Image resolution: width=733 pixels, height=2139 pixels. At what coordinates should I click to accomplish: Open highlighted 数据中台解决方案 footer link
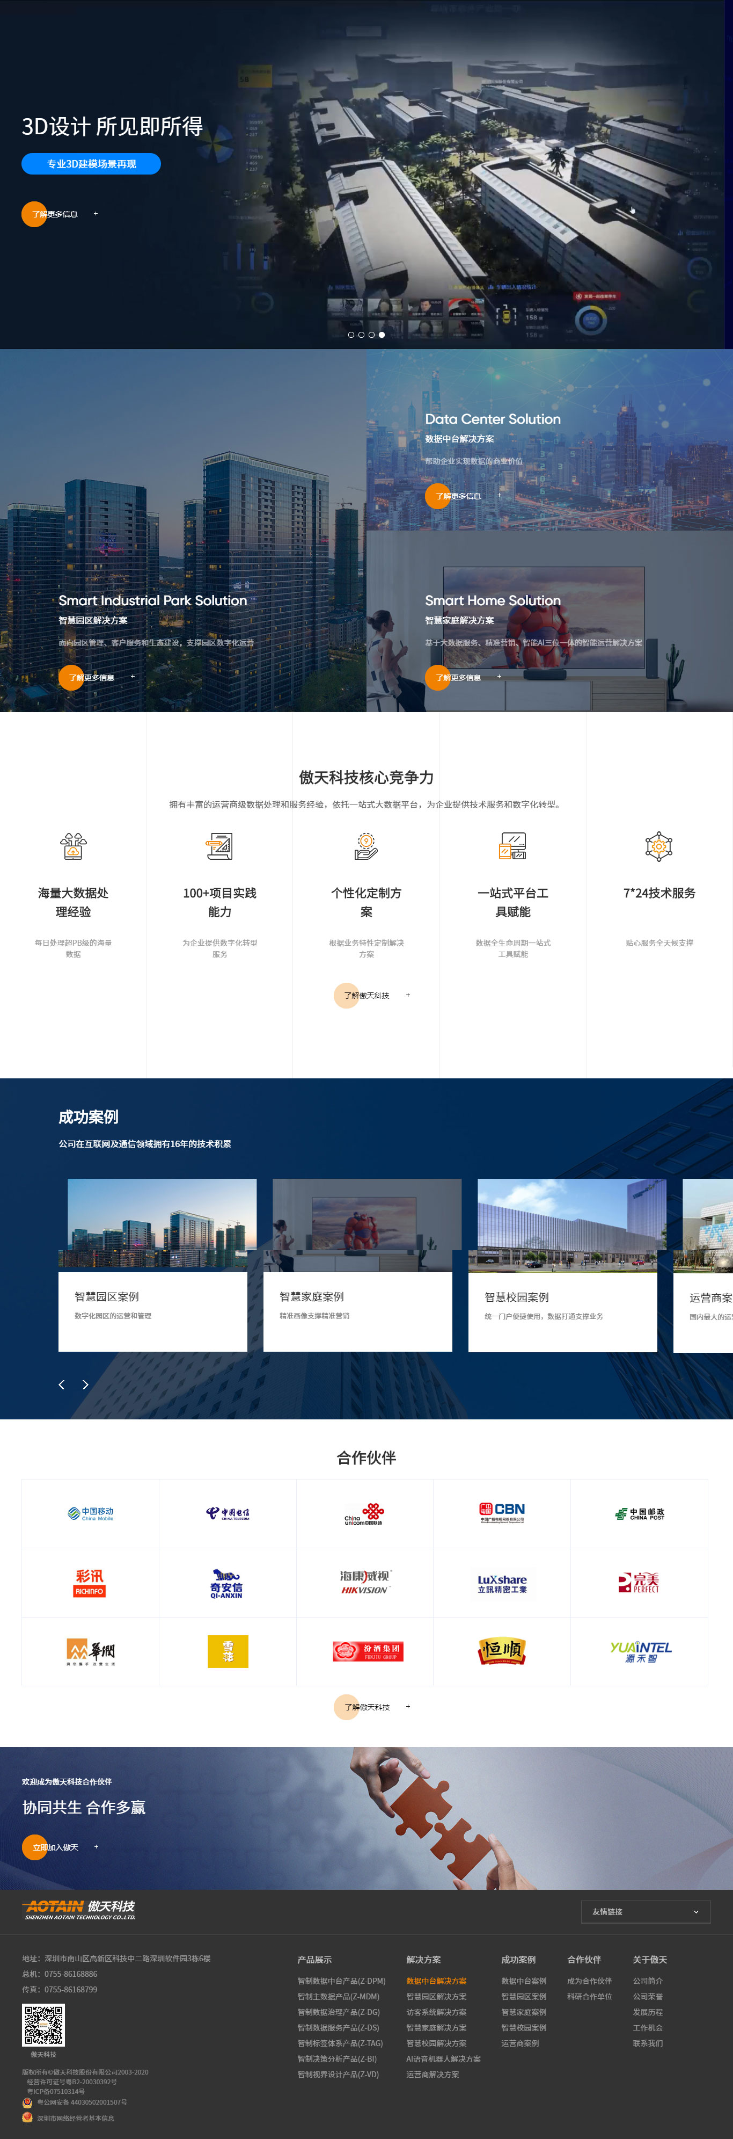tap(436, 1981)
